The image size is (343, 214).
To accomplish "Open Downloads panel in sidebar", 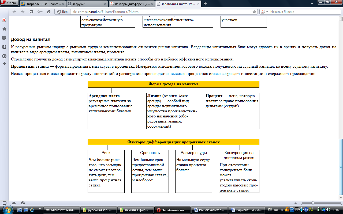I will (x=4, y=47).
